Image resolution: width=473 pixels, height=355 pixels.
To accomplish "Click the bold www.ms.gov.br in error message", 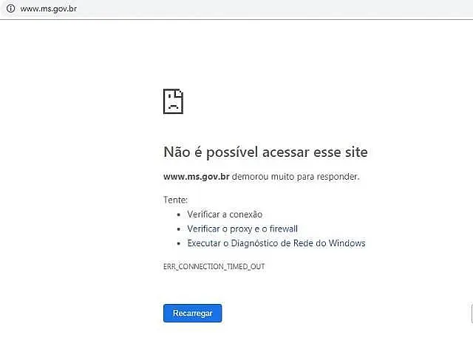I will pyautogui.click(x=197, y=177).
